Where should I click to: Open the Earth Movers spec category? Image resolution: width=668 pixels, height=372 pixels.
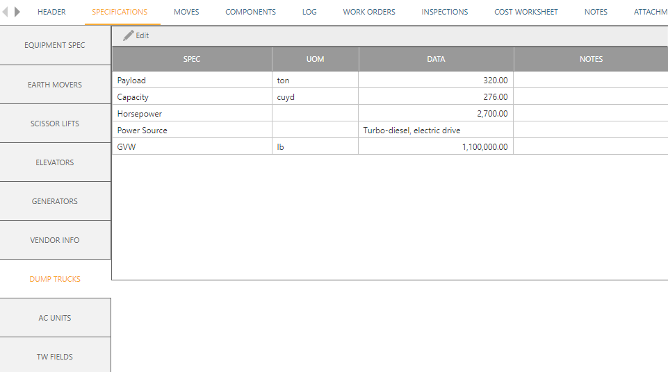click(55, 85)
